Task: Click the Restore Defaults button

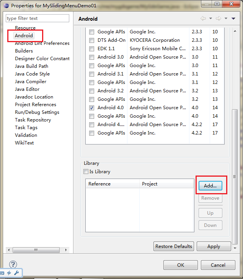Action: pos(174,246)
